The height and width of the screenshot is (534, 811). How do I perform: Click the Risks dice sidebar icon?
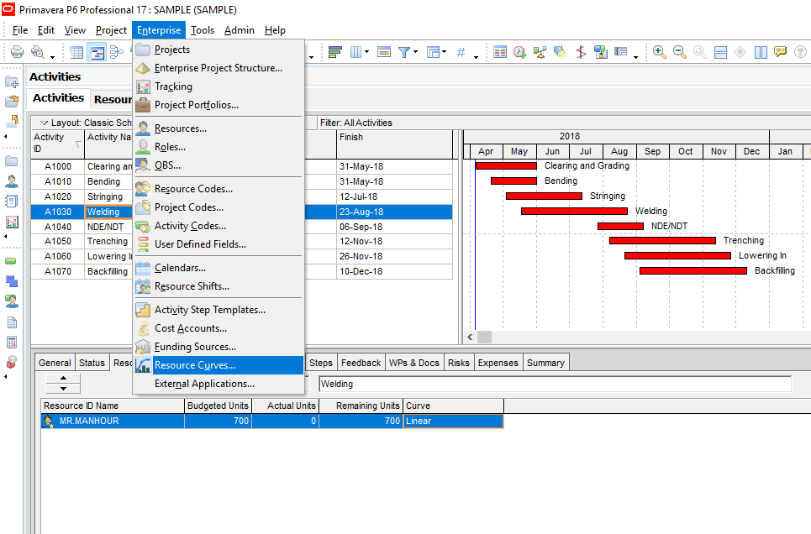pos(12,362)
